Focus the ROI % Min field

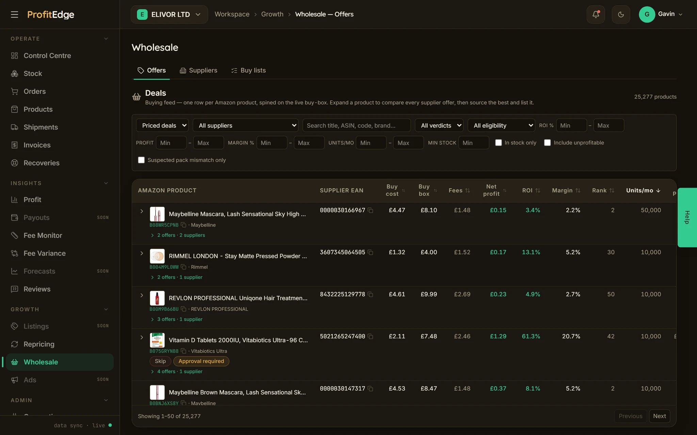[571, 125]
